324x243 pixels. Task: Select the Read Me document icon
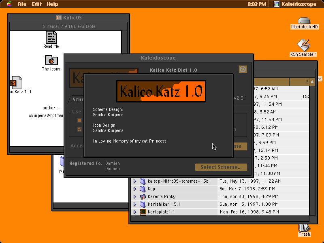(51, 37)
